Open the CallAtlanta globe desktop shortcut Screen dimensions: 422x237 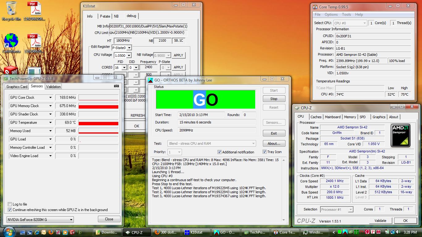click(x=11, y=43)
